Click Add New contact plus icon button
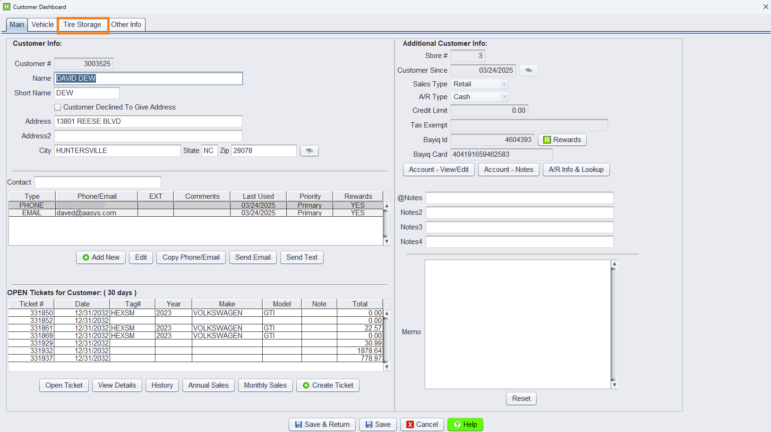Screen dimensions: 771x432 (x=101, y=257)
